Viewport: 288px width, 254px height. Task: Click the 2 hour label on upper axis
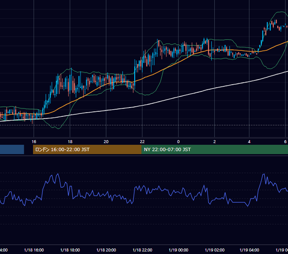(x=215, y=142)
